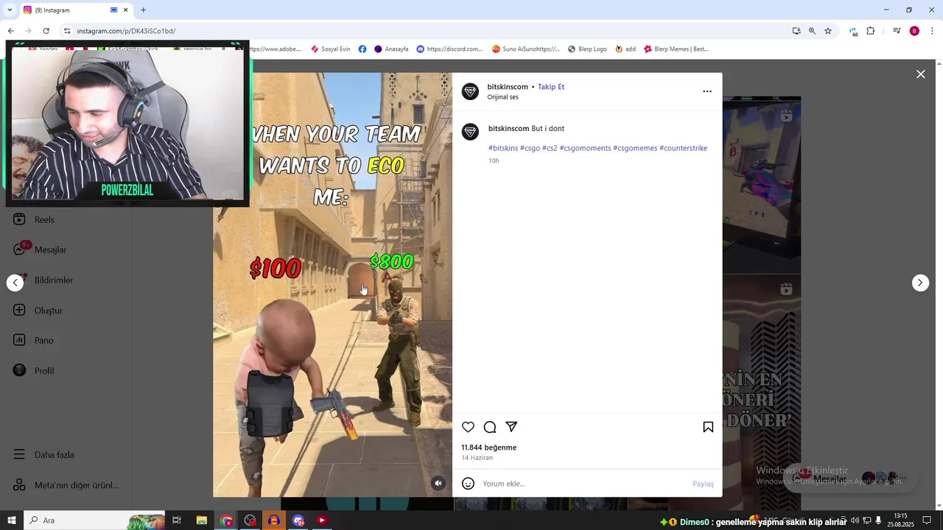This screenshot has height=530, width=943.
Task: Open the zoom magnifier in the address bar
Action: pos(812,31)
